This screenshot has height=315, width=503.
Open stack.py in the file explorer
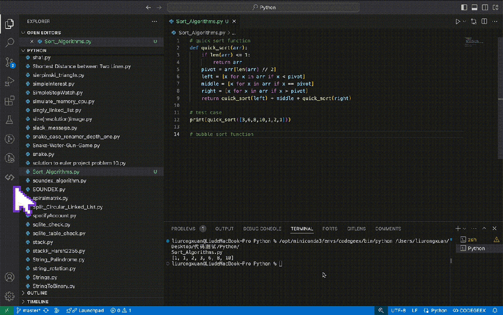coord(42,242)
